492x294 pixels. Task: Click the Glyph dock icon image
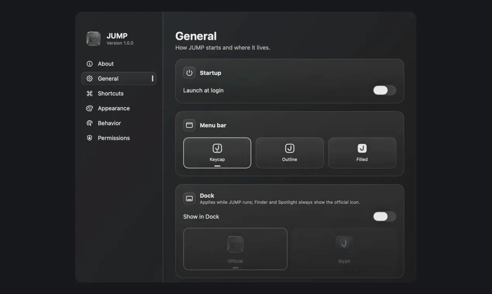point(344,244)
